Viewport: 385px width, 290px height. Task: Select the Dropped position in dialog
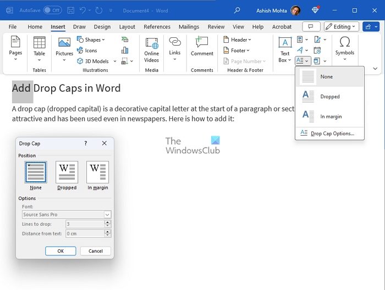tap(67, 173)
